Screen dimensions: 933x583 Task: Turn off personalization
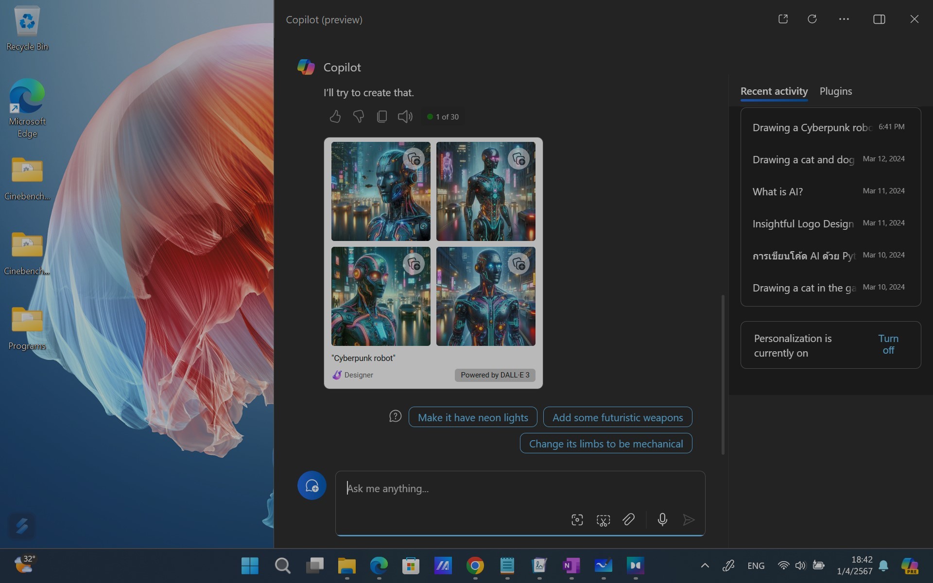[x=888, y=344]
